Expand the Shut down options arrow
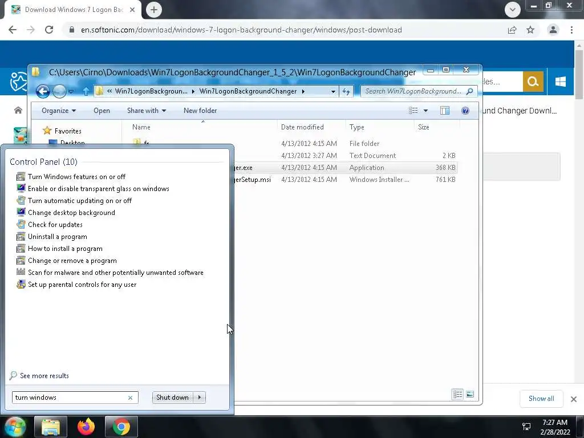This screenshot has height=438, width=584. click(200, 398)
